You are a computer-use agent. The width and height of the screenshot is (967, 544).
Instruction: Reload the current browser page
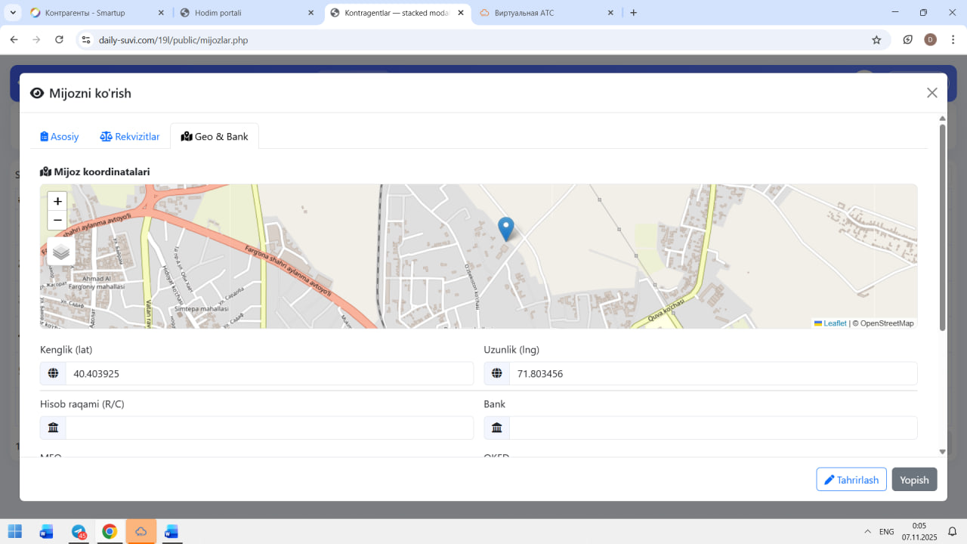tap(59, 40)
